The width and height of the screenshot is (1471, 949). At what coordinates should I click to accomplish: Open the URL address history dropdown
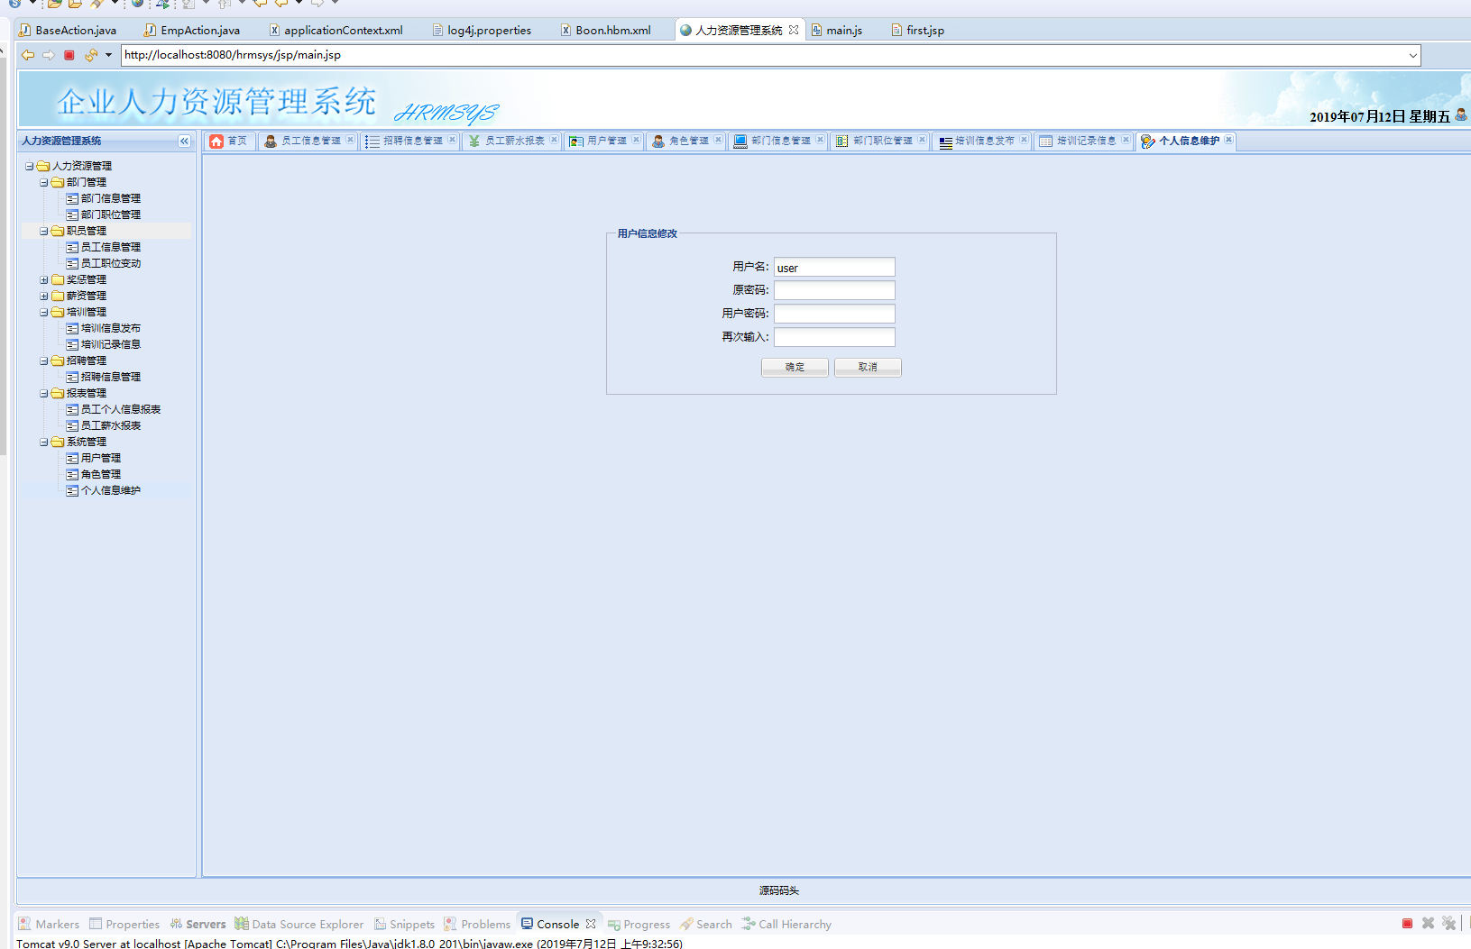pyautogui.click(x=1412, y=55)
